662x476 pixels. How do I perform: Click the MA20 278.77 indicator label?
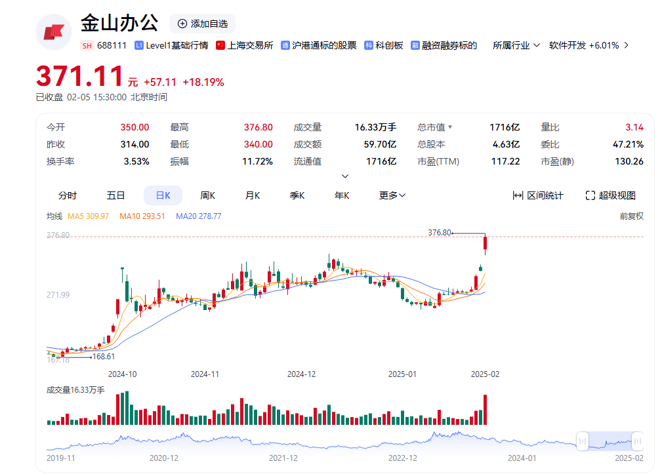pos(198,216)
